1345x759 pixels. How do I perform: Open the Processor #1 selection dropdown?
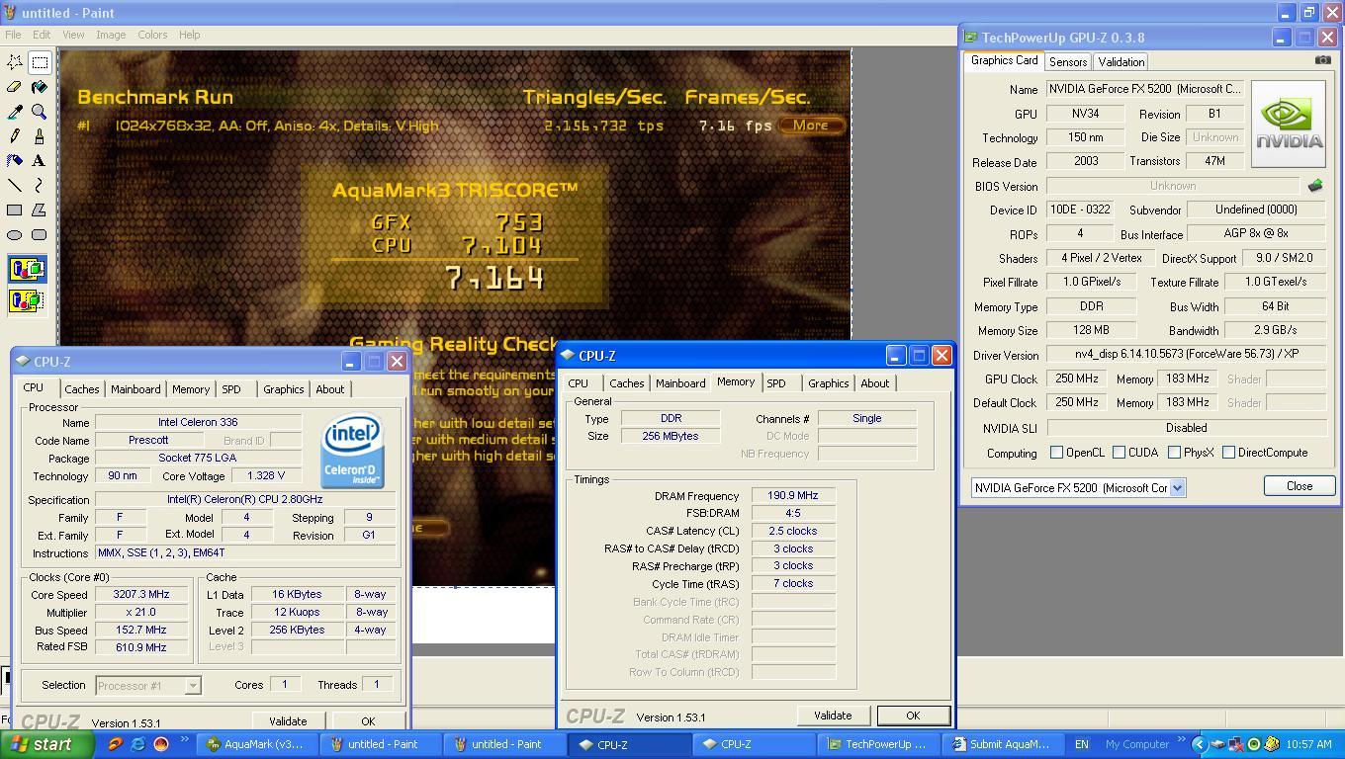(x=193, y=685)
